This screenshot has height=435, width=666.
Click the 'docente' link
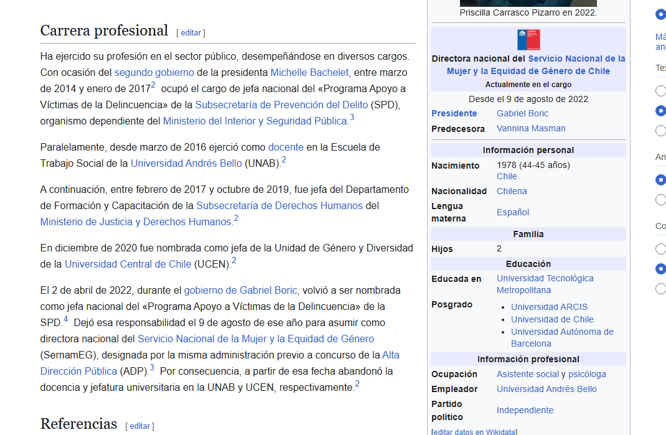[x=286, y=147]
